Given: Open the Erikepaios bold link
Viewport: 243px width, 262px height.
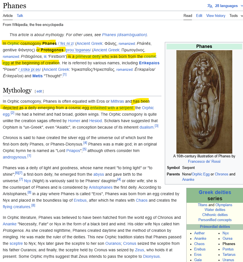Looking at the screenshot, I should [x=149, y=63].
